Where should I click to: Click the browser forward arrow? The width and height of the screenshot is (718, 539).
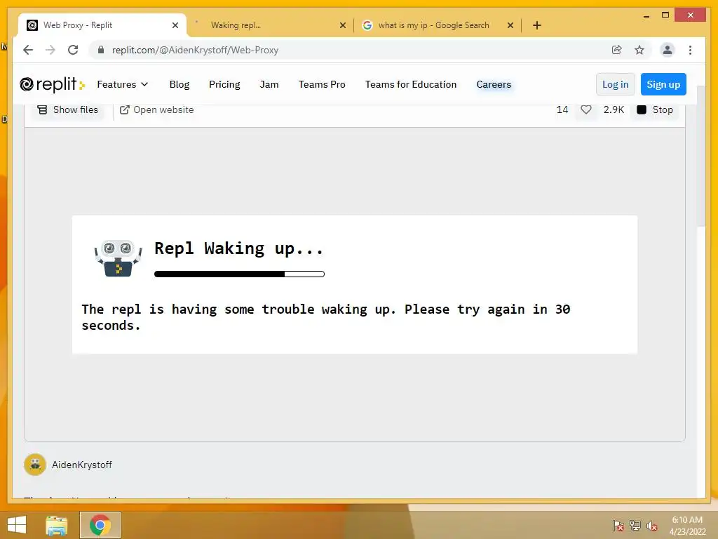(x=50, y=50)
